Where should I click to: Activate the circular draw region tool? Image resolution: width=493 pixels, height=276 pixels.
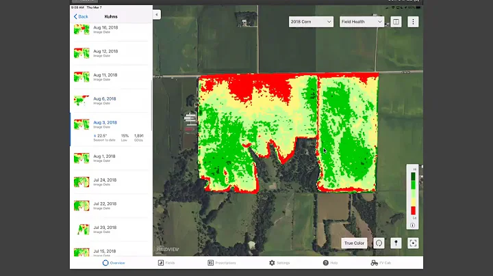coord(379,243)
